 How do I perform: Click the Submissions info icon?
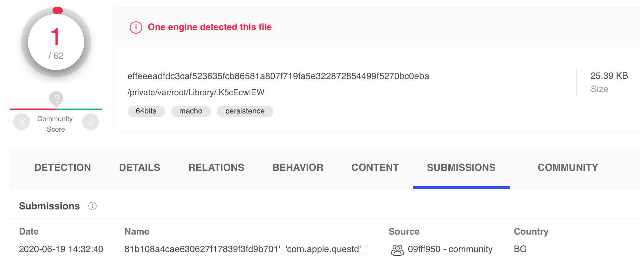click(93, 206)
